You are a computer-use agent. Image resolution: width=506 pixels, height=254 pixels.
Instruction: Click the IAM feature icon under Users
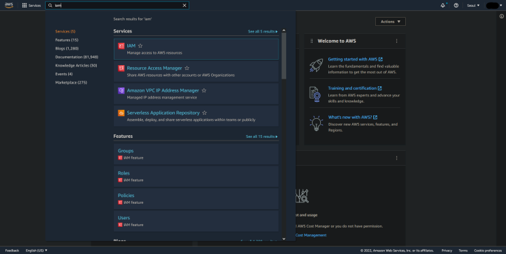click(x=120, y=225)
